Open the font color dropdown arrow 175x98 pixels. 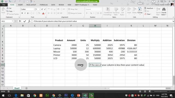pos(45,13)
